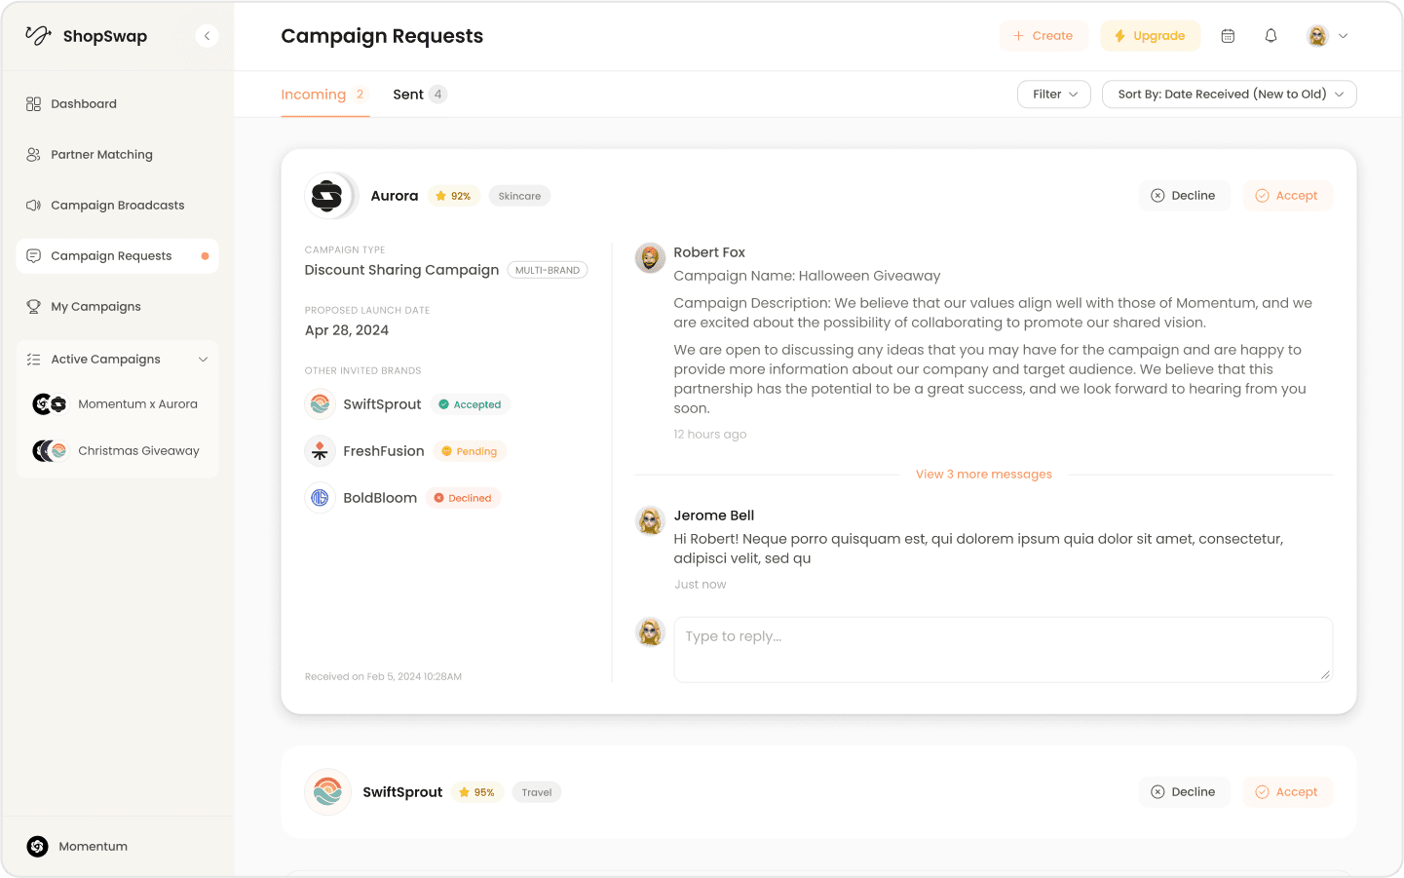The image size is (1404, 878).
Task: Switch to the Sent tab
Action: coord(408,94)
